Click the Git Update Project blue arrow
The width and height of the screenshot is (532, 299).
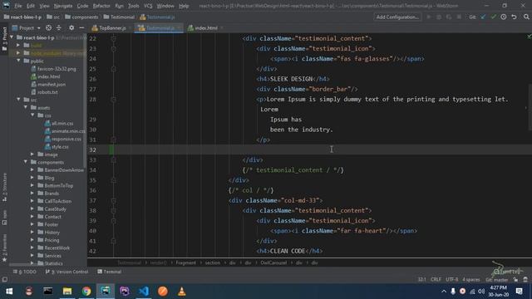point(483,17)
